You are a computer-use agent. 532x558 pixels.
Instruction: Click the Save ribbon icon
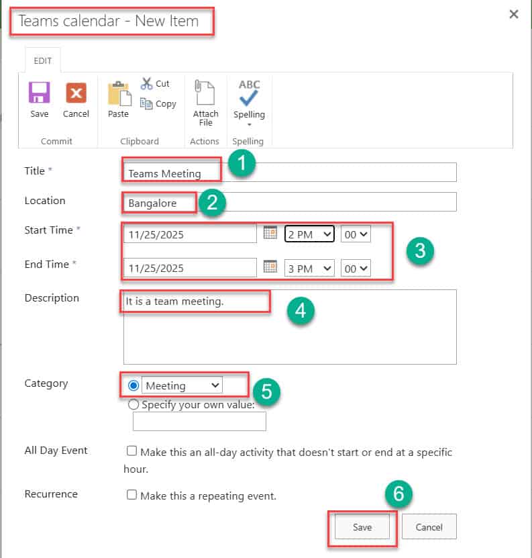(x=39, y=93)
